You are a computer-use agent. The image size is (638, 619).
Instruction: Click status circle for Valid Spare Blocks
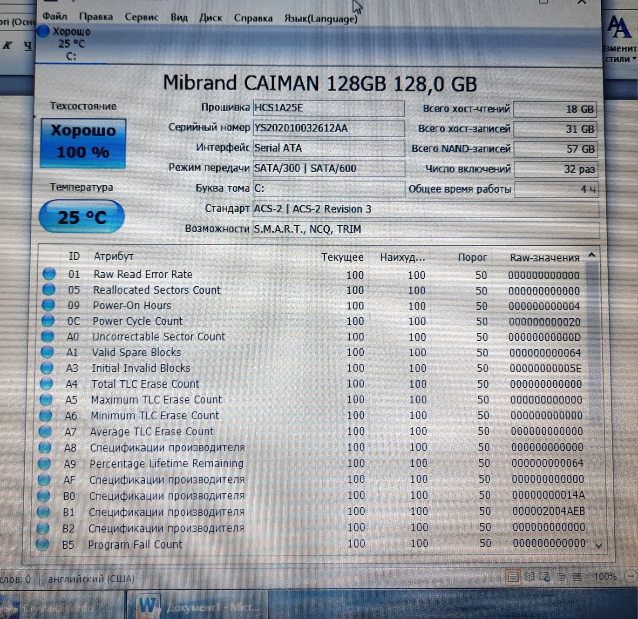[47, 352]
